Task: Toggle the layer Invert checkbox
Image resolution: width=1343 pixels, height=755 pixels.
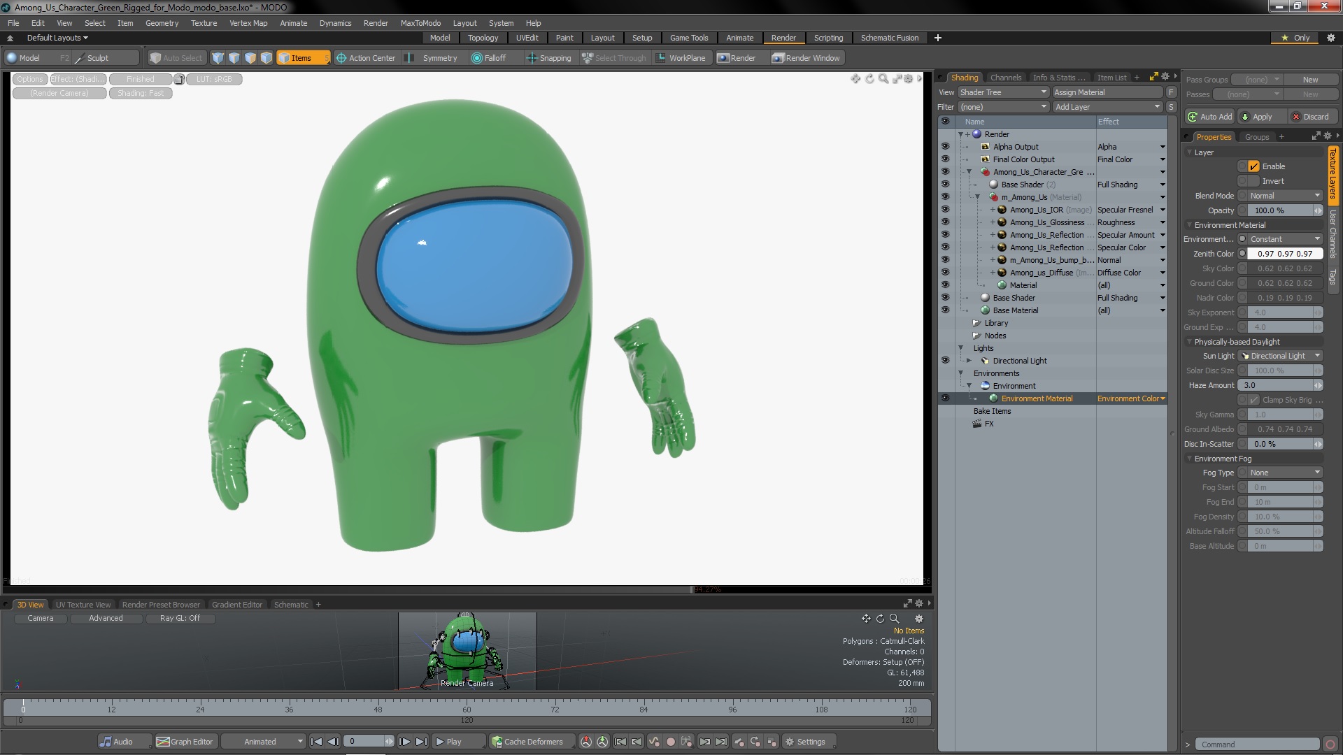Action: 1253,181
